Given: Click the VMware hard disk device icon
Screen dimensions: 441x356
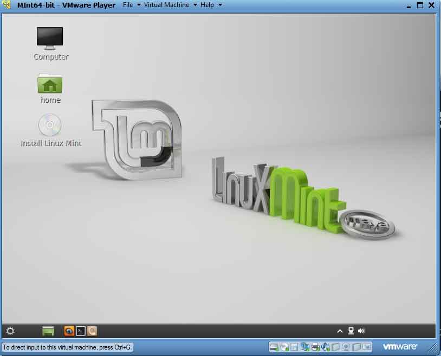Looking at the screenshot, I should pos(274,347).
